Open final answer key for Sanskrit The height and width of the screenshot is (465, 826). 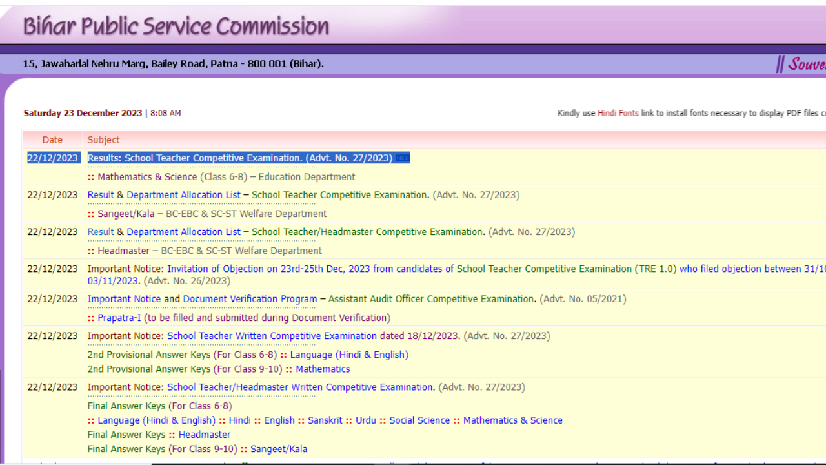(x=325, y=420)
